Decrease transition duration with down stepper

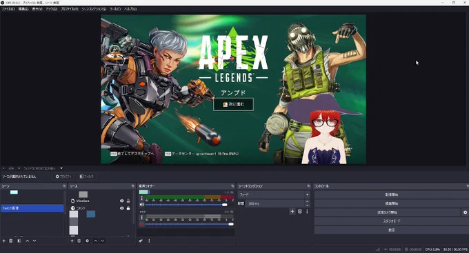(x=307, y=205)
